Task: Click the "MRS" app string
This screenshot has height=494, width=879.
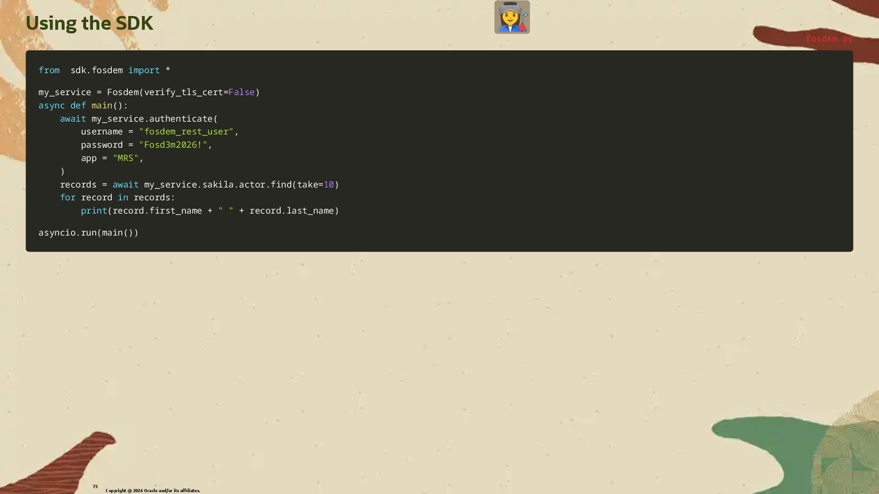Action: (x=125, y=158)
